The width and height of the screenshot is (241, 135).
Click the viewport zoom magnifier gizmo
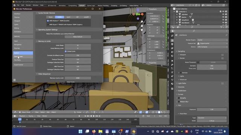point(142,22)
